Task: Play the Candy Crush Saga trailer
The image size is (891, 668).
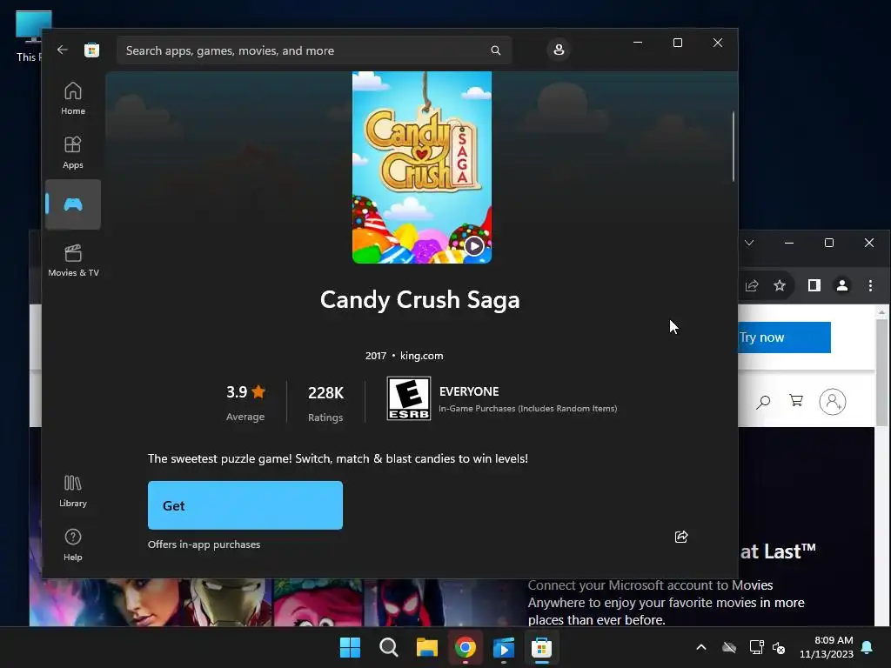Action: coord(474,246)
